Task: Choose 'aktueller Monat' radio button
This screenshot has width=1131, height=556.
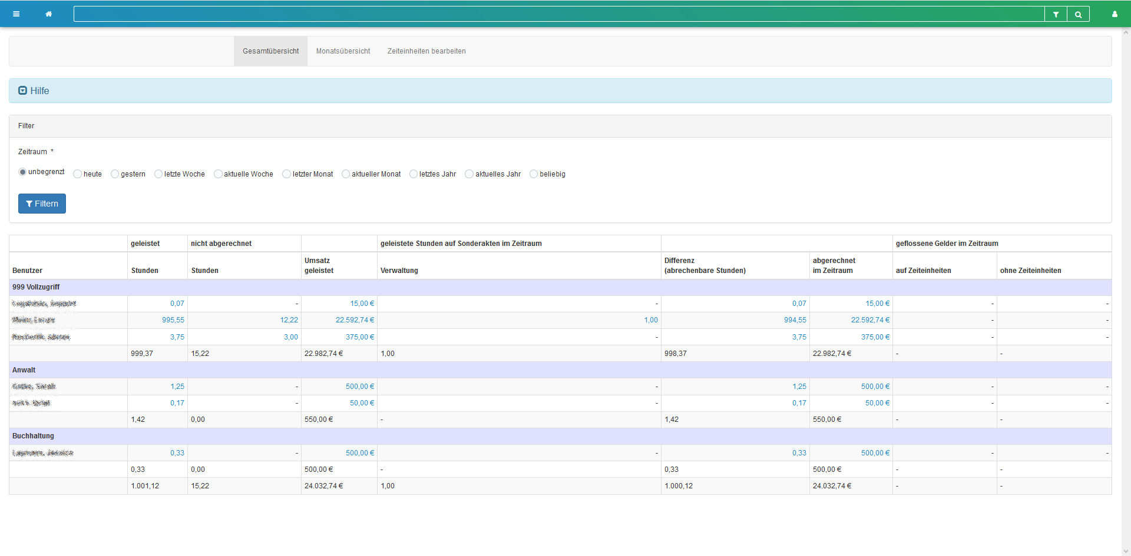Action: click(x=346, y=174)
